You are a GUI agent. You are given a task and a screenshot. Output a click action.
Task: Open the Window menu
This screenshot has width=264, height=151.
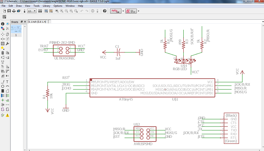click(70, 6)
